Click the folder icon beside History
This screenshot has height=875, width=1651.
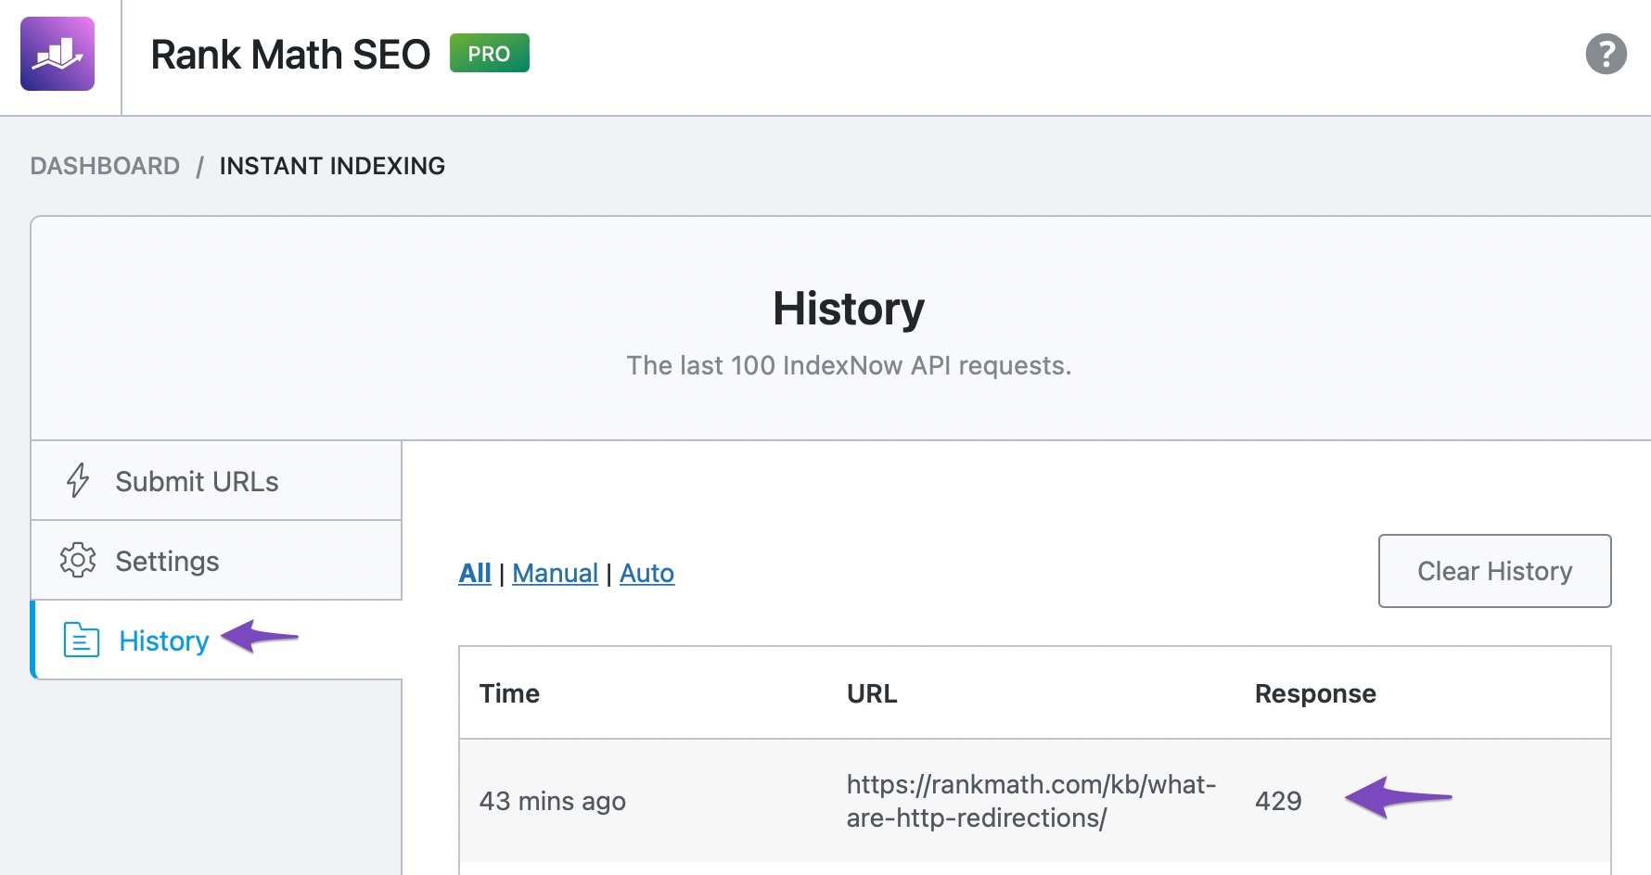pyautogui.click(x=80, y=640)
